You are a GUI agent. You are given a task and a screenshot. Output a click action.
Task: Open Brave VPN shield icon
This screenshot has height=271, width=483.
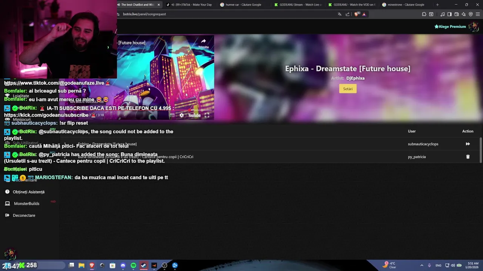tap(471, 14)
